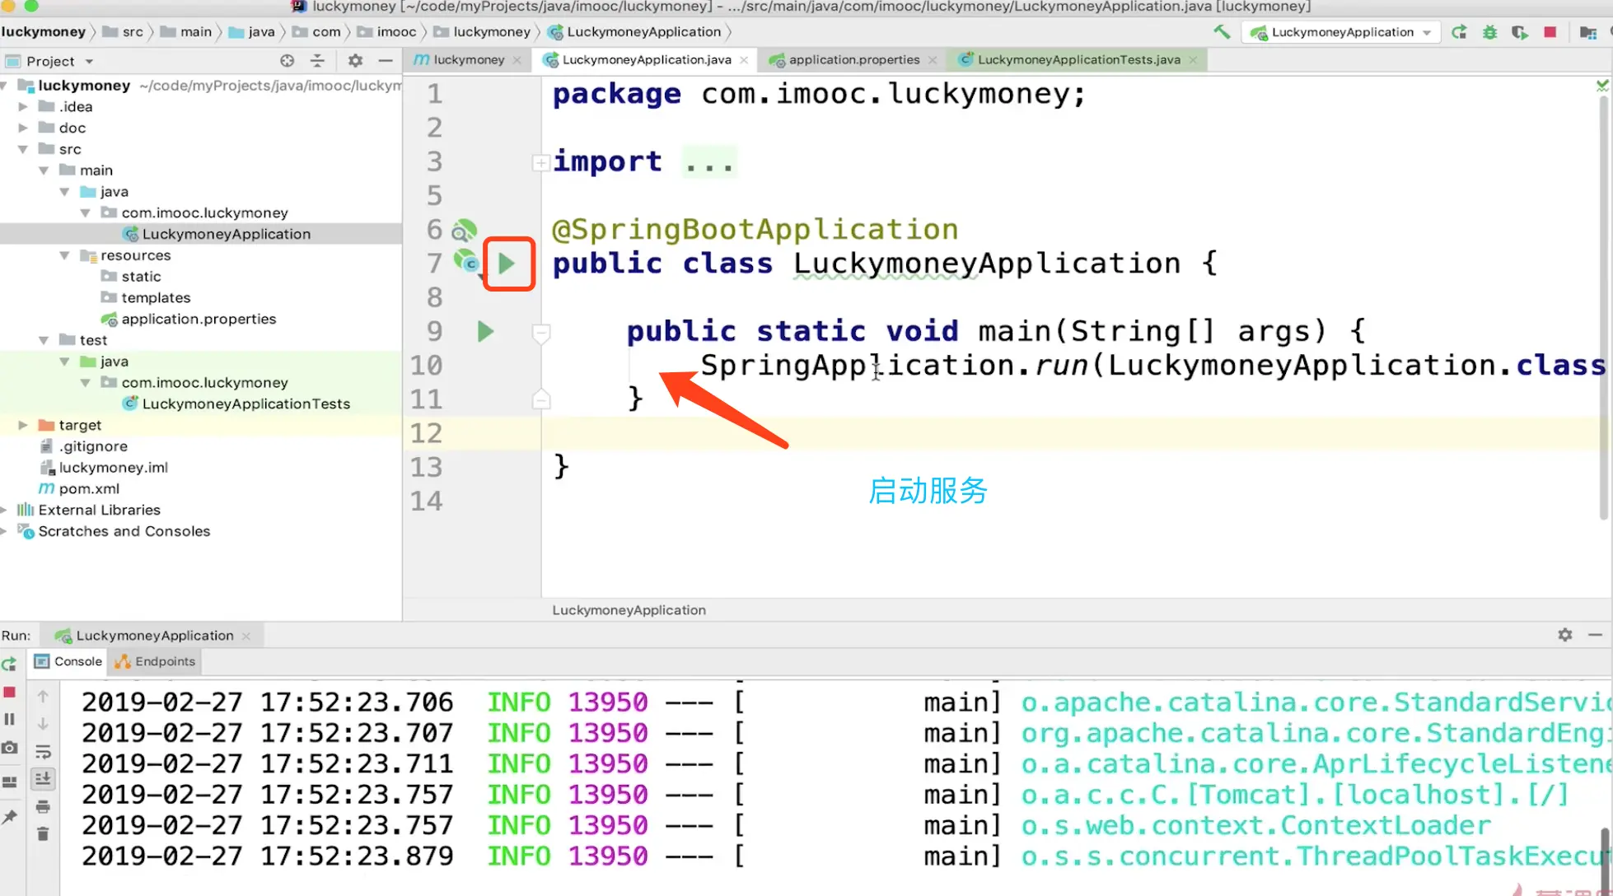Open the Endpoints tab in the Run panel
1613x896 pixels.
(x=156, y=661)
